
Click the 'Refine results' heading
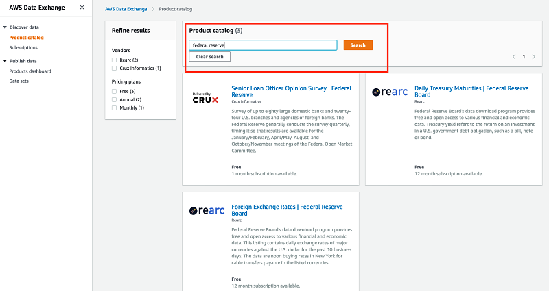click(x=130, y=31)
